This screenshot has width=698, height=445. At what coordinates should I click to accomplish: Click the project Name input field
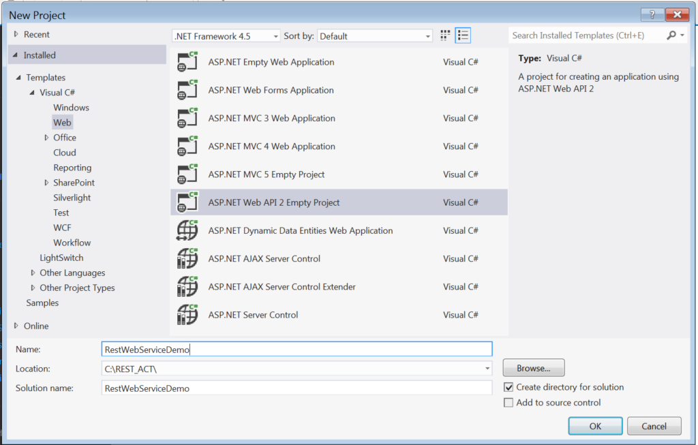point(297,350)
